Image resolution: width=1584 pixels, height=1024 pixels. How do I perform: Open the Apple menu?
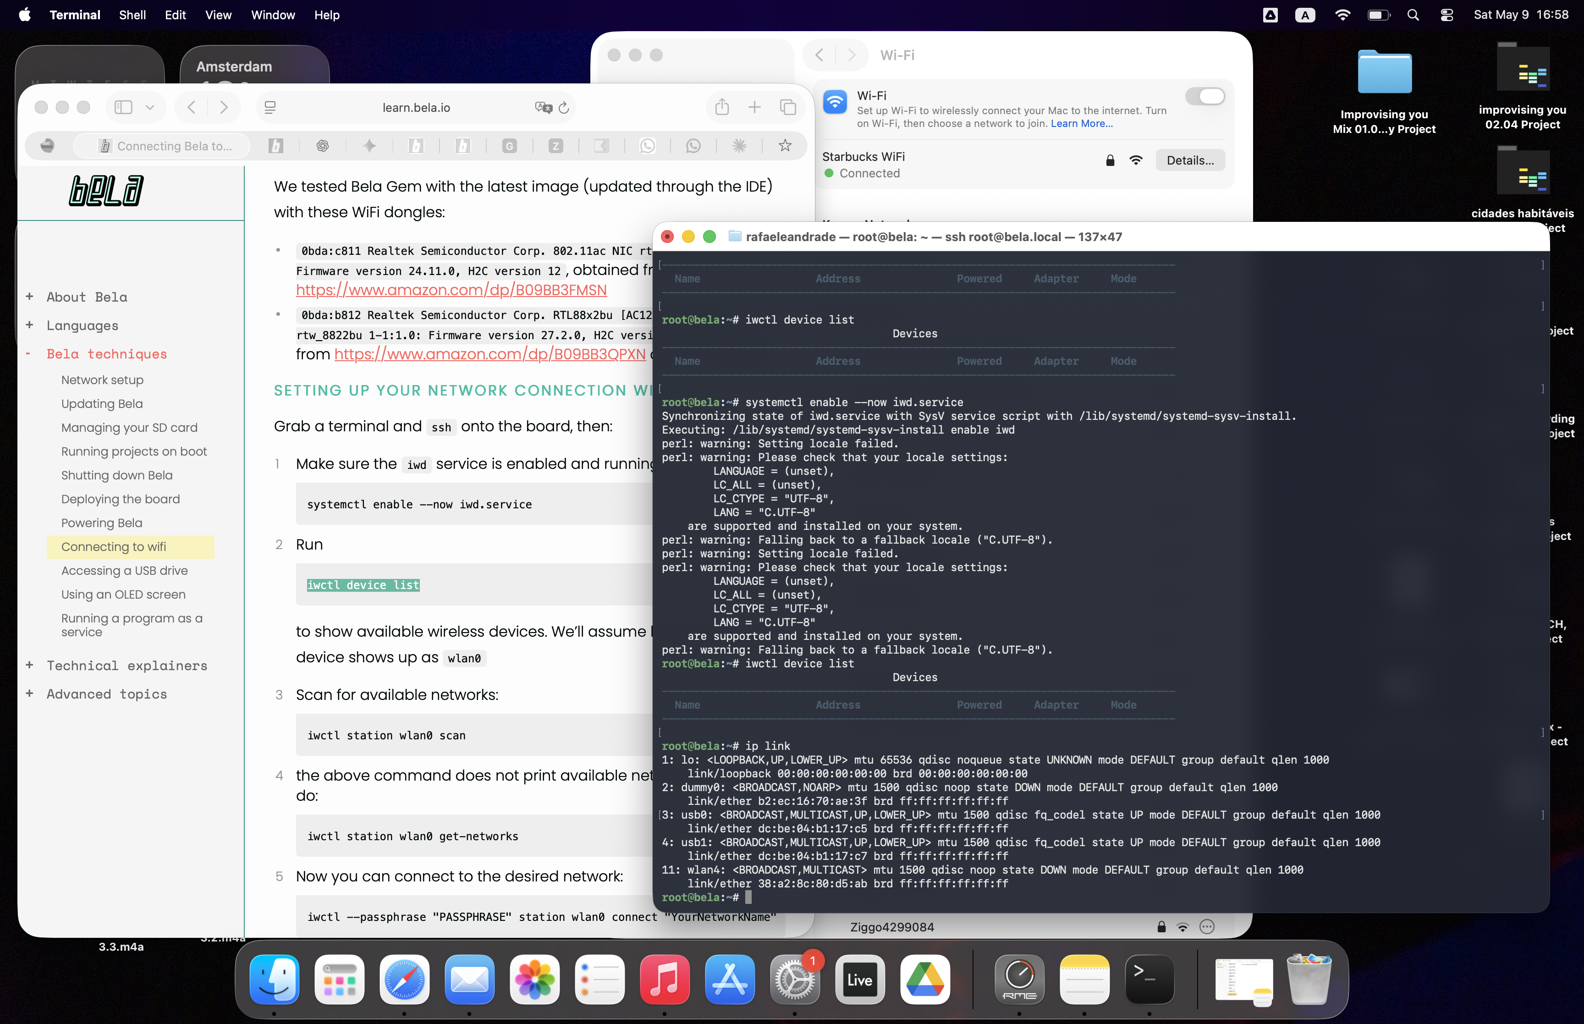click(25, 15)
